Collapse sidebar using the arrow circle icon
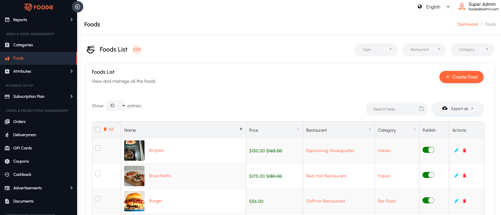Viewport: 501px width, 215px height. click(77, 7)
